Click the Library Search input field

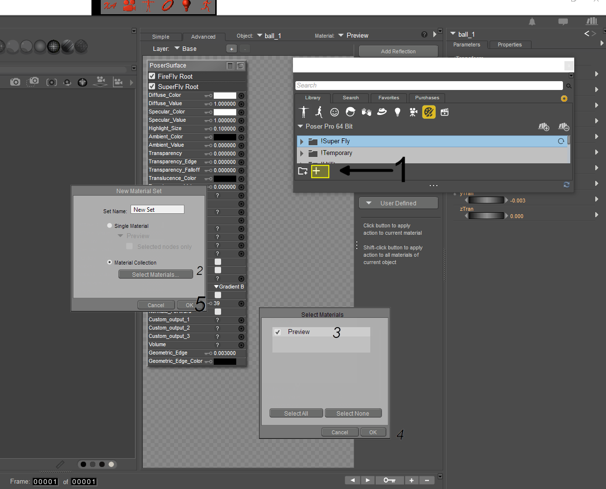click(429, 86)
